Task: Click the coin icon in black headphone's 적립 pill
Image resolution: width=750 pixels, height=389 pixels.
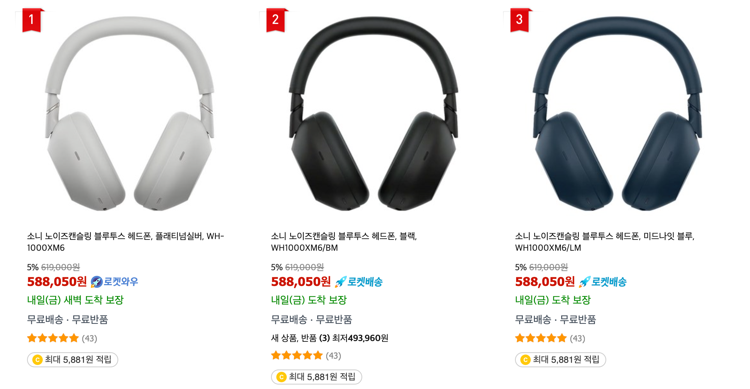Action: 281,377
